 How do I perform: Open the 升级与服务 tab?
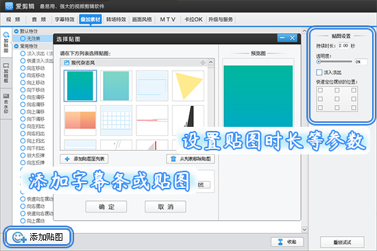(221, 19)
